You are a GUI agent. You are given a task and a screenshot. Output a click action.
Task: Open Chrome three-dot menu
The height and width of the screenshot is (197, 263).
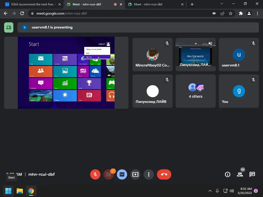[x=257, y=13]
